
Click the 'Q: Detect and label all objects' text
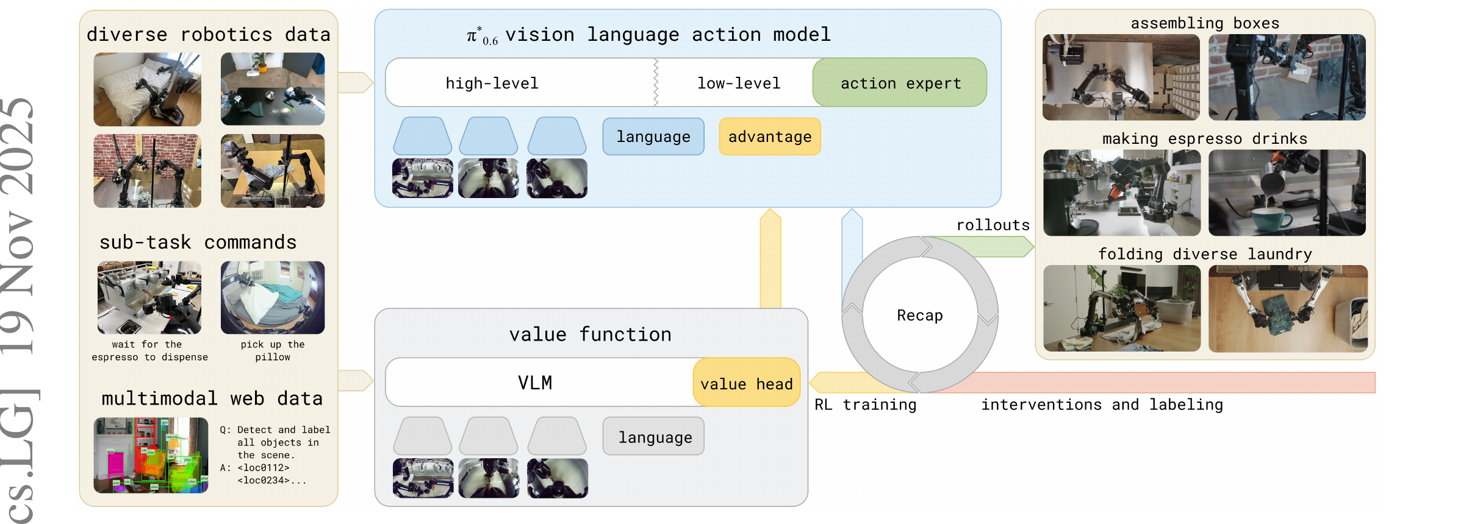[275, 442]
